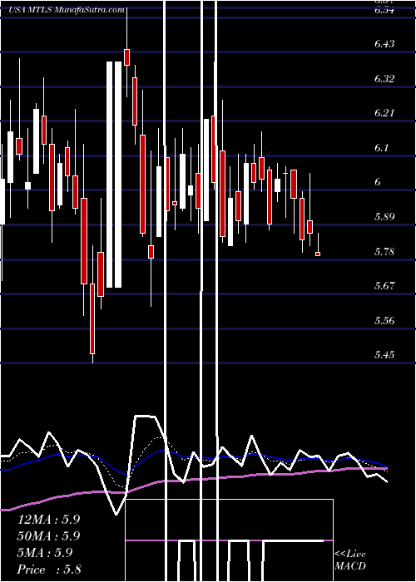Select the 5.89 price axis label
416x582 pixels.
coord(384,217)
